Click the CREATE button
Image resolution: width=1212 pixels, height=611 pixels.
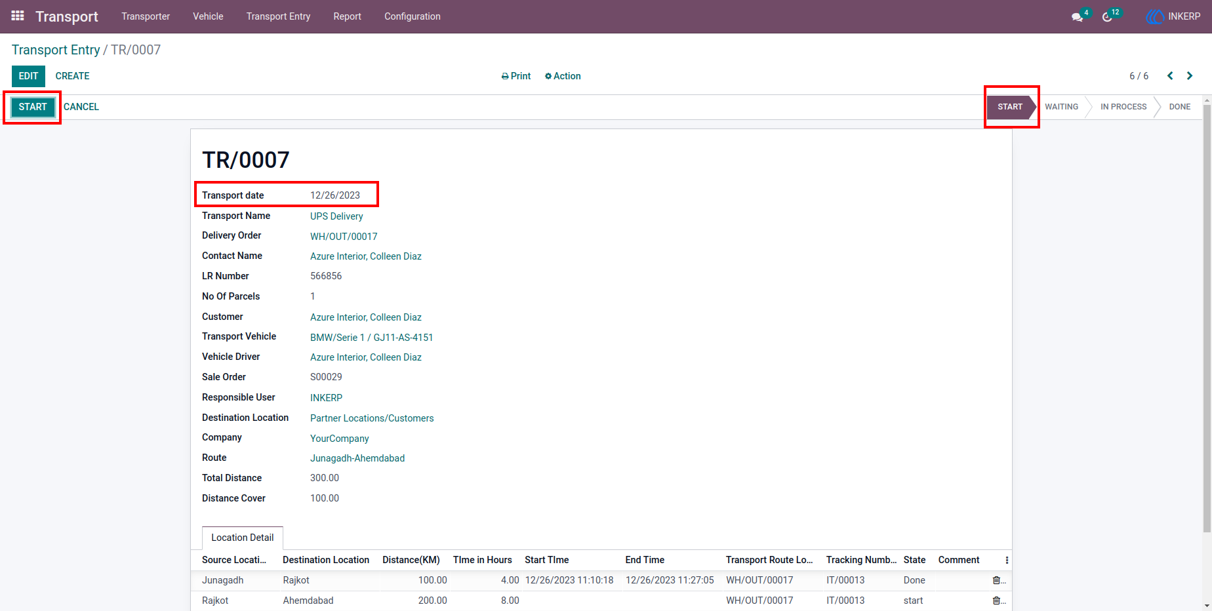[72, 76]
